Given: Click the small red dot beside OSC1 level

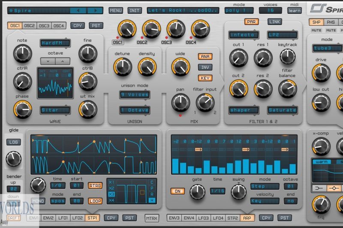Looking at the screenshot, I should pyautogui.click(x=117, y=37).
